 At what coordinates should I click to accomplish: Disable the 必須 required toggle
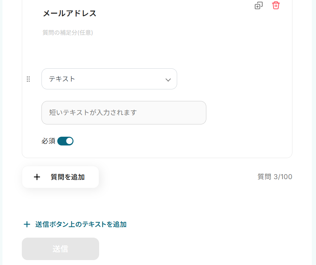pyautogui.click(x=65, y=141)
